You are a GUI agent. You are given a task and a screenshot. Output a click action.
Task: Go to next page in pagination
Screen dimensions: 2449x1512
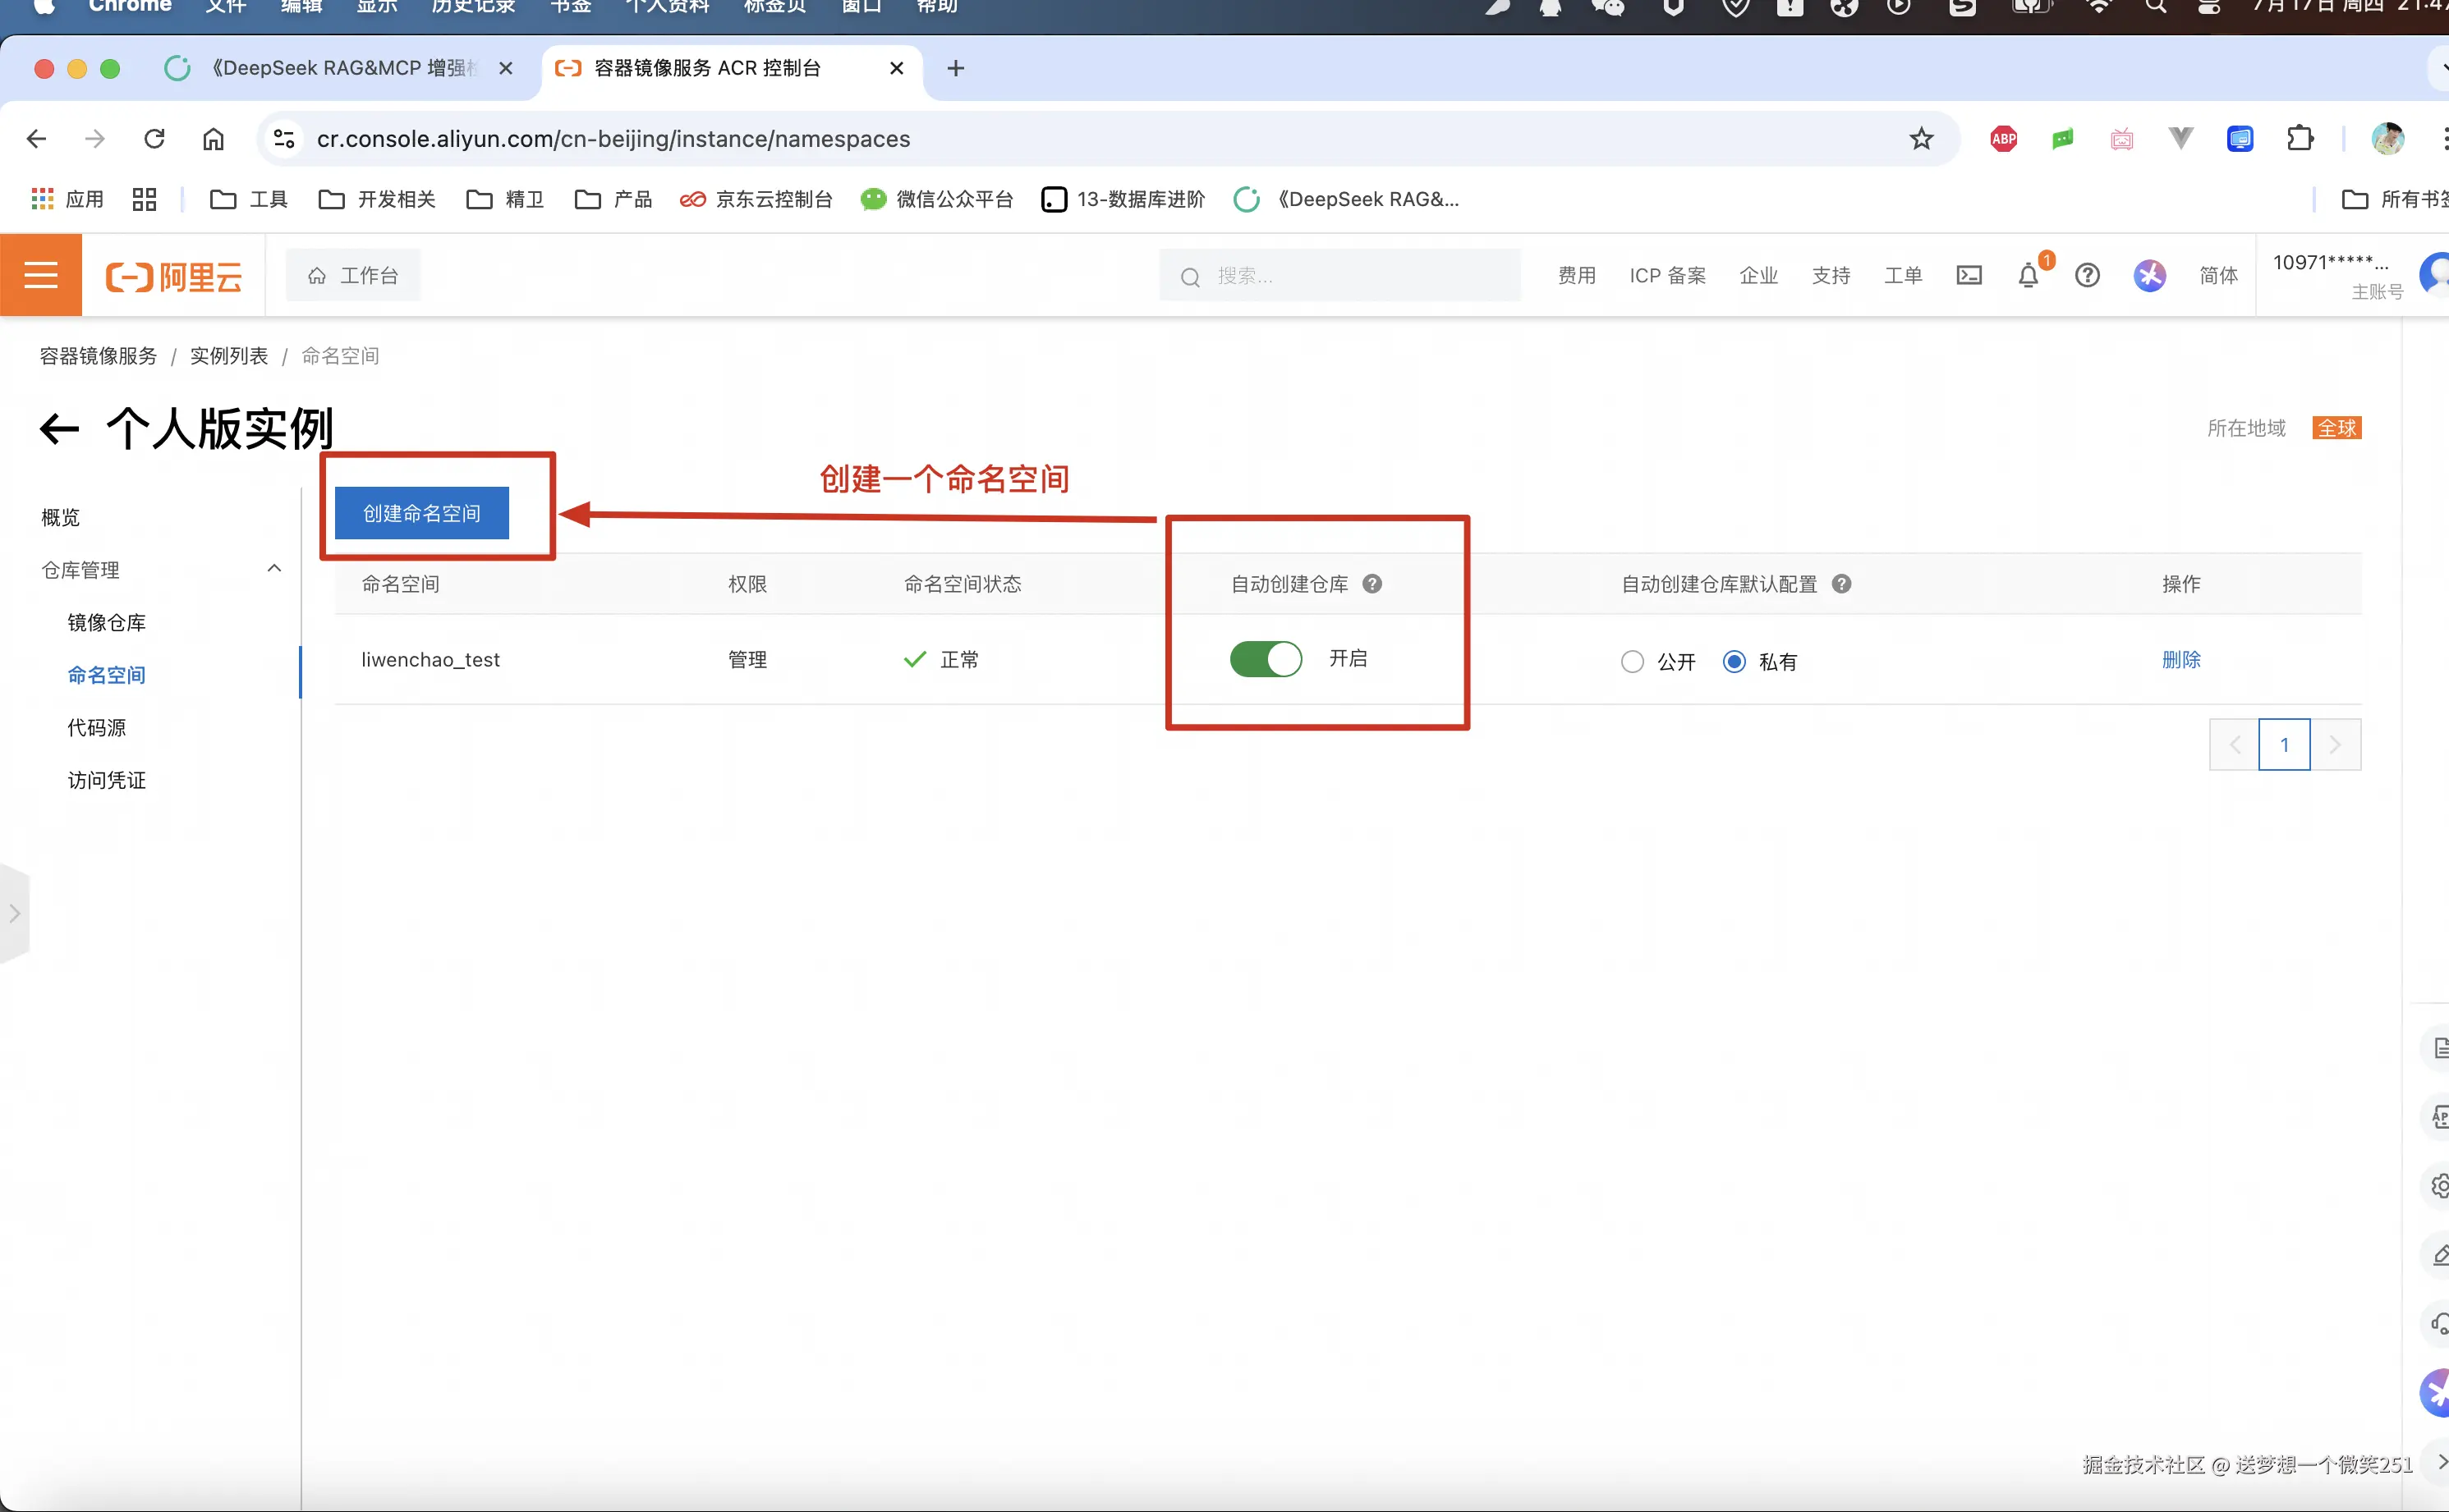coord(2335,745)
